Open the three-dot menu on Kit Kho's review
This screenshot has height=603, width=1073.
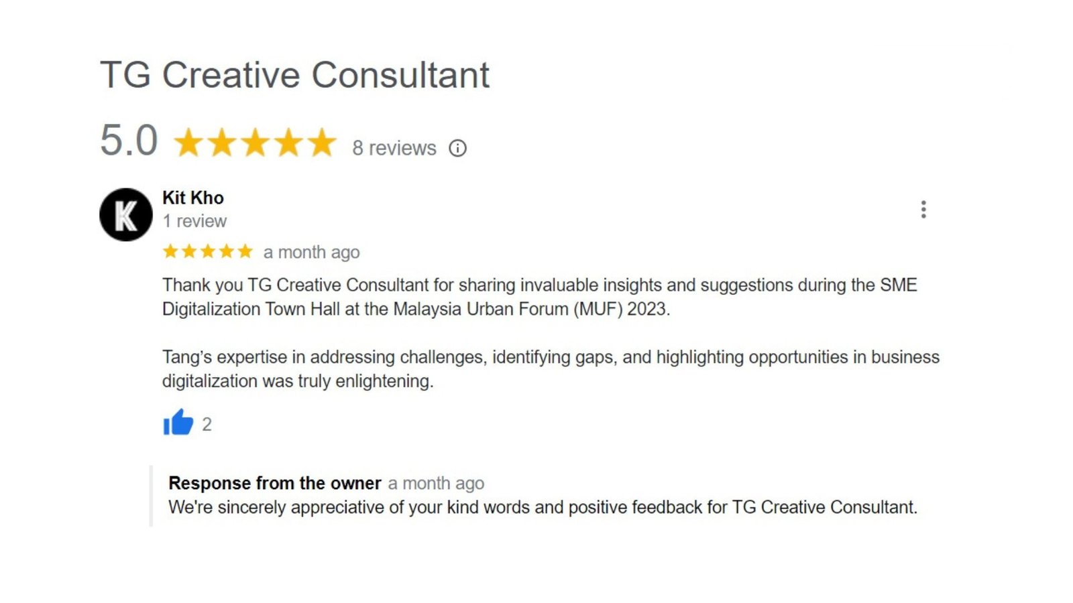tap(923, 210)
